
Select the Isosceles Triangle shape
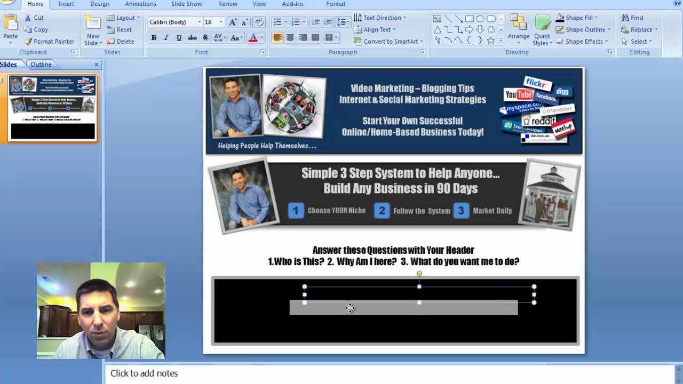[x=437, y=29]
